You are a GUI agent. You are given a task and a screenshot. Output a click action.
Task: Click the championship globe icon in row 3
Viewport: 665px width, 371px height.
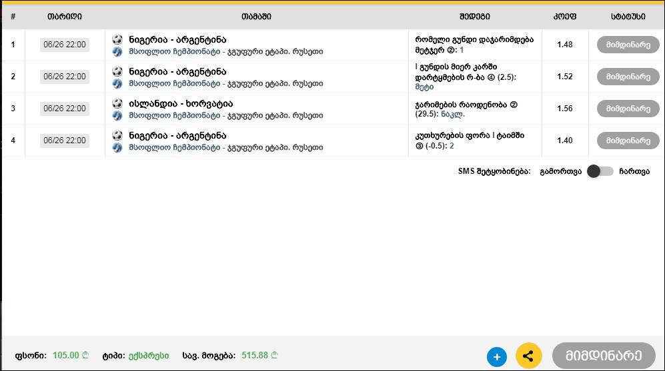point(117,116)
